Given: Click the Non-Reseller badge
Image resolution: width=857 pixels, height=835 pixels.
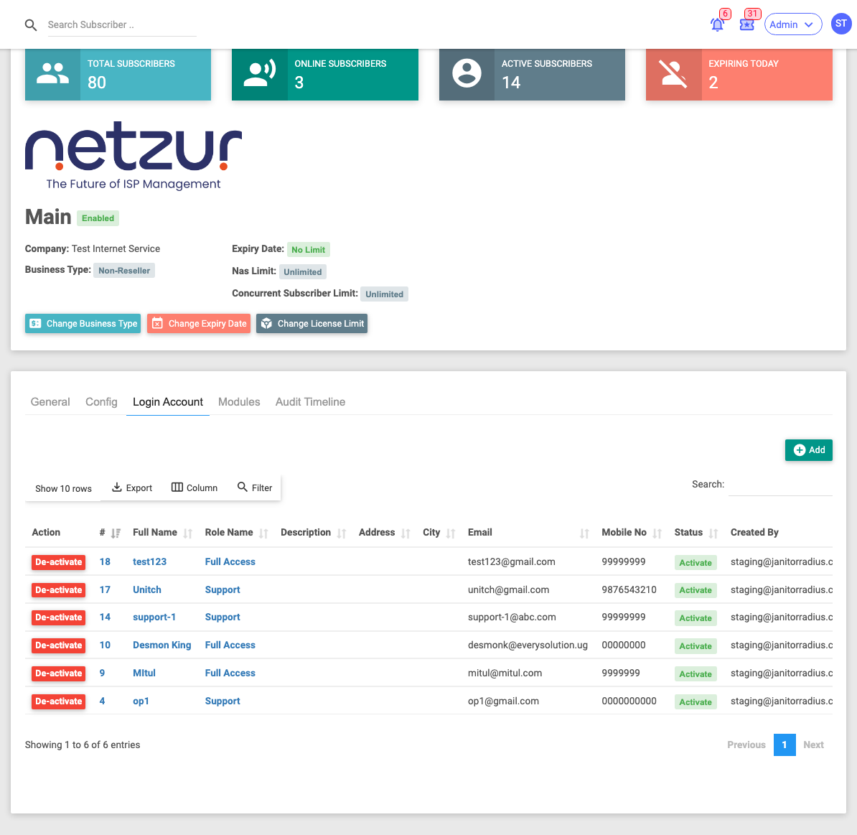Looking at the screenshot, I should tap(124, 271).
